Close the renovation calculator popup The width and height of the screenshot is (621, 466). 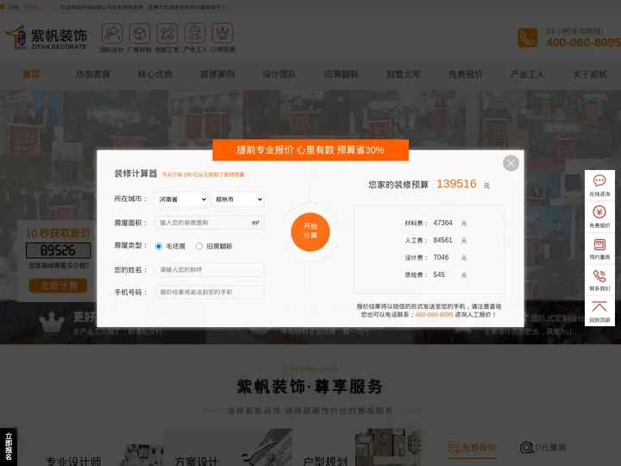(511, 163)
